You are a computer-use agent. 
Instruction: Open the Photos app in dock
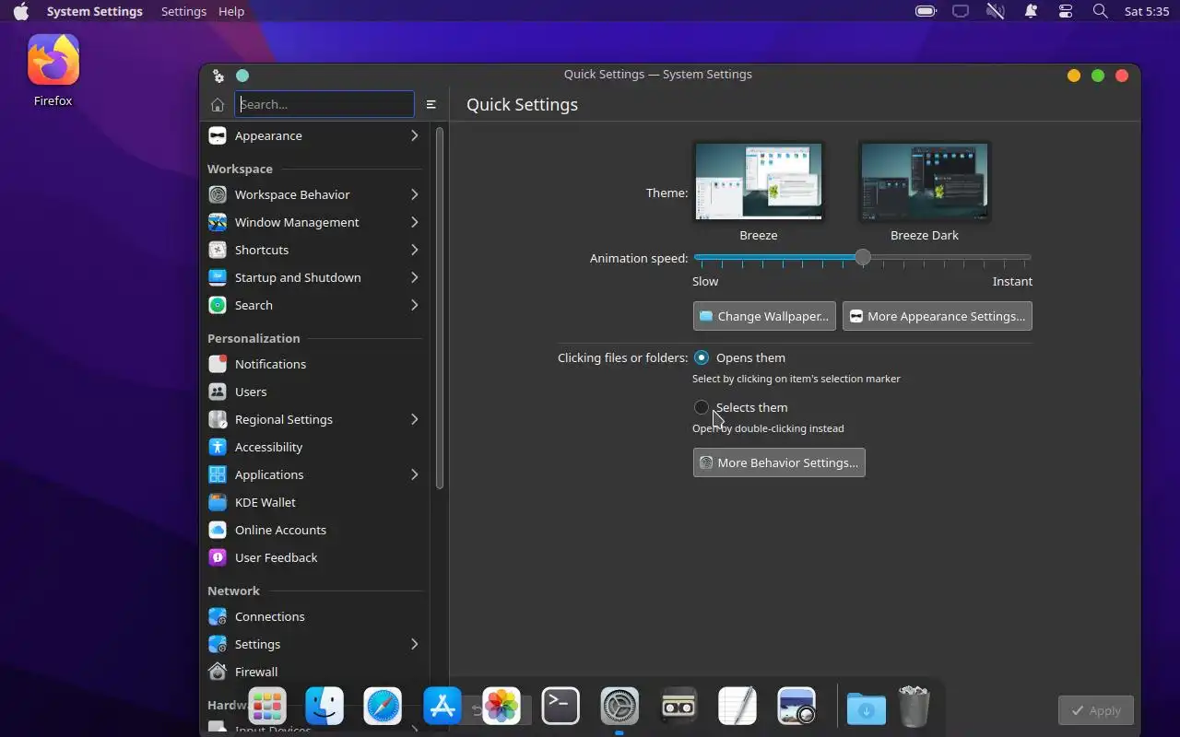501,707
